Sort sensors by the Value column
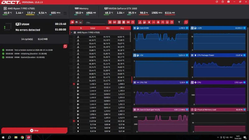The image size is (249, 140). pyautogui.click(x=93, y=28)
